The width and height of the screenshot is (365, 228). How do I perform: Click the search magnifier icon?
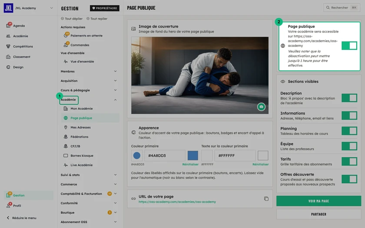pos(328,8)
